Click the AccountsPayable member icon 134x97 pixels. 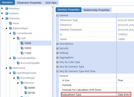click(x=18, y=63)
